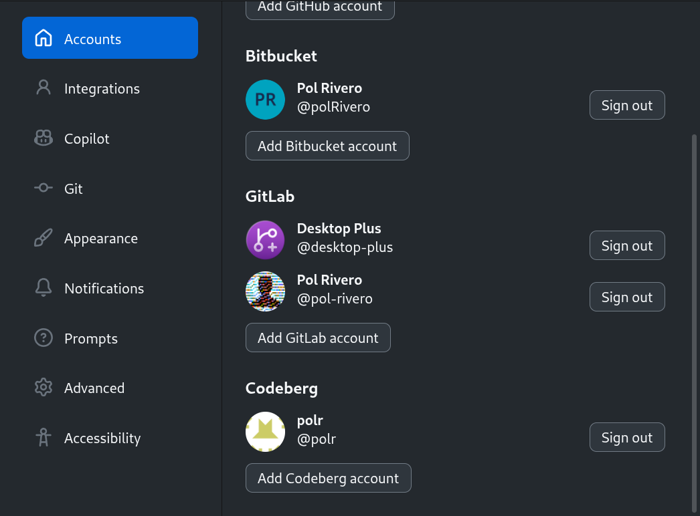Image resolution: width=700 pixels, height=516 pixels.
Task: Click the Desktop Plus purple avatar
Action: 265,240
